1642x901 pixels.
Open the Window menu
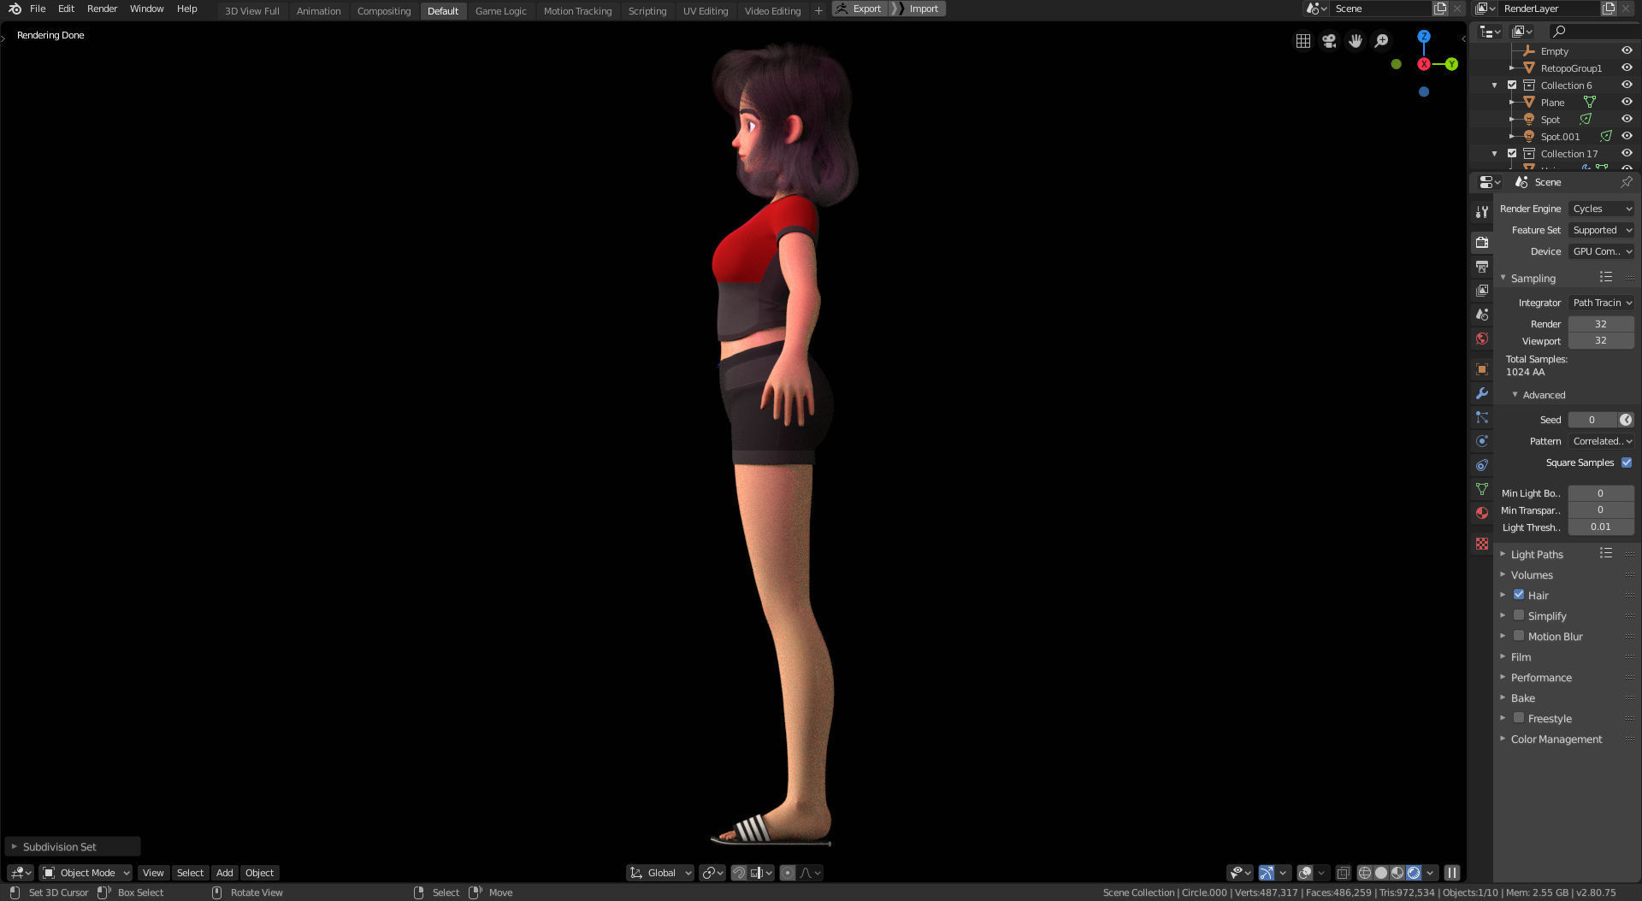146,9
